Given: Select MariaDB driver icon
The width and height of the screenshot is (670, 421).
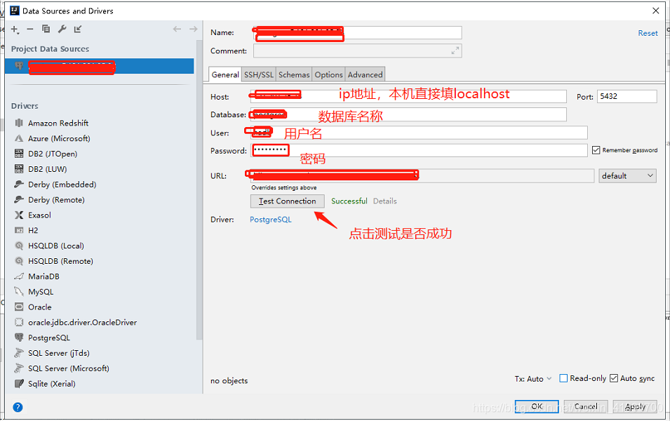Looking at the screenshot, I should pos(19,276).
